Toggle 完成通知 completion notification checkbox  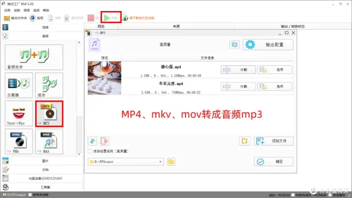pos(330,195)
